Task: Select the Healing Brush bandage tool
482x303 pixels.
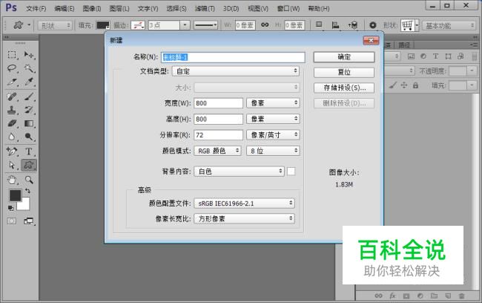Action: pyautogui.click(x=12, y=97)
